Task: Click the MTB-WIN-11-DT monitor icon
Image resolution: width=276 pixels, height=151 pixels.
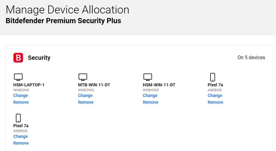Action: (83, 77)
